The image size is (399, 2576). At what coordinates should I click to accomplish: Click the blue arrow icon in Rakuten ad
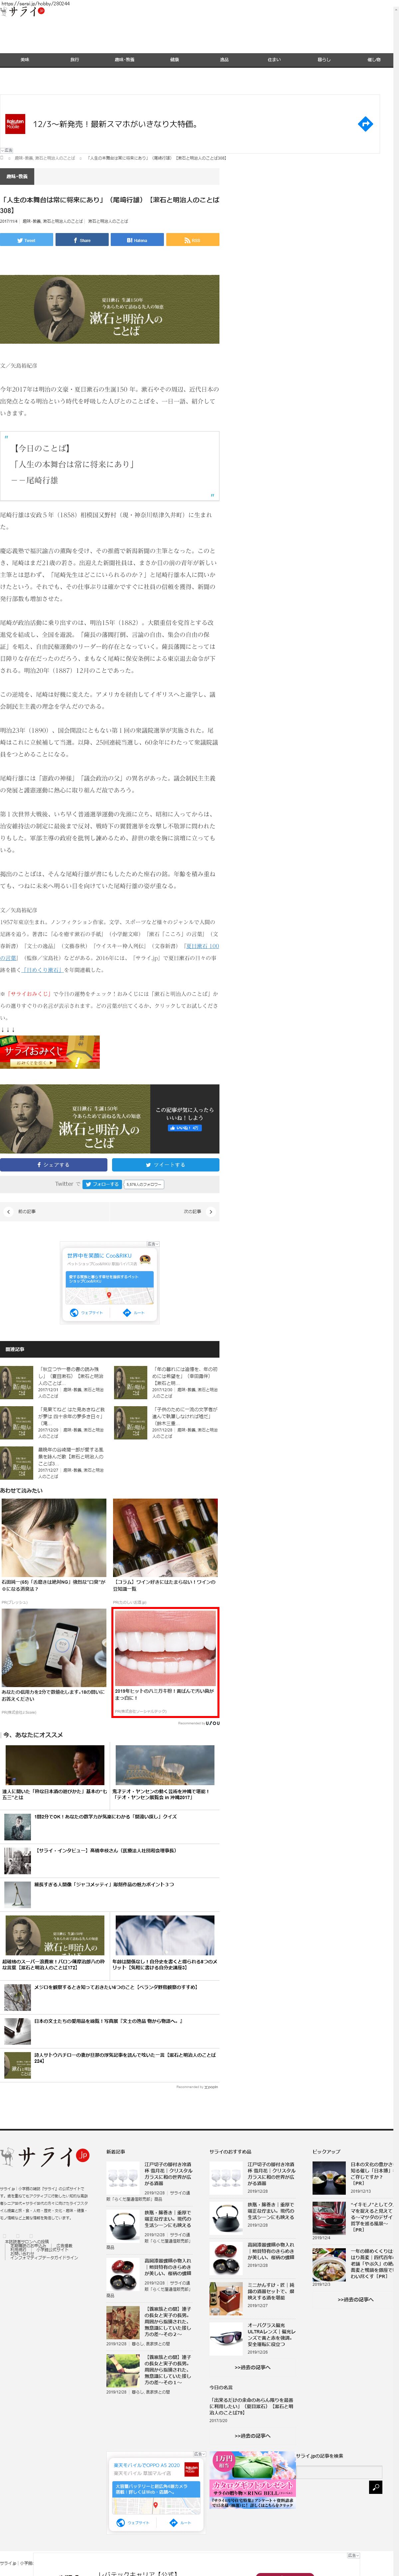365,124
